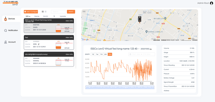Switch device list to list view icon
This screenshot has height=102, width=215.
click(46, 12)
